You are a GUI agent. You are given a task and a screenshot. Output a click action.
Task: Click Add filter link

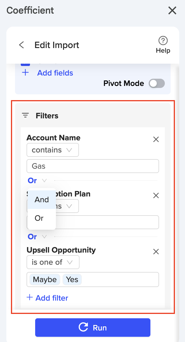click(52, 298)
